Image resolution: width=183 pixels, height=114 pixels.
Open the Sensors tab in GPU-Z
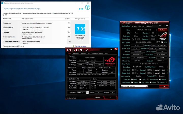tap(134, 26)
